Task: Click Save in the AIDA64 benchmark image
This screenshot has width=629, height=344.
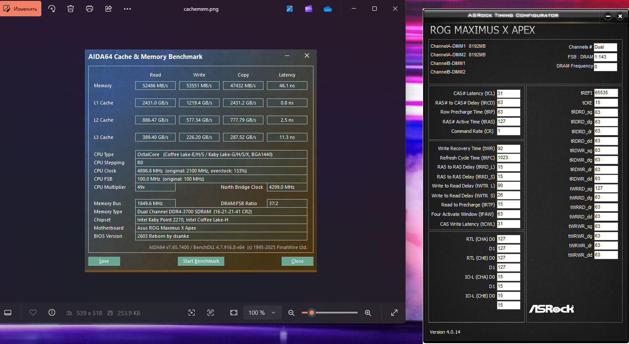Action: [104, 261]
